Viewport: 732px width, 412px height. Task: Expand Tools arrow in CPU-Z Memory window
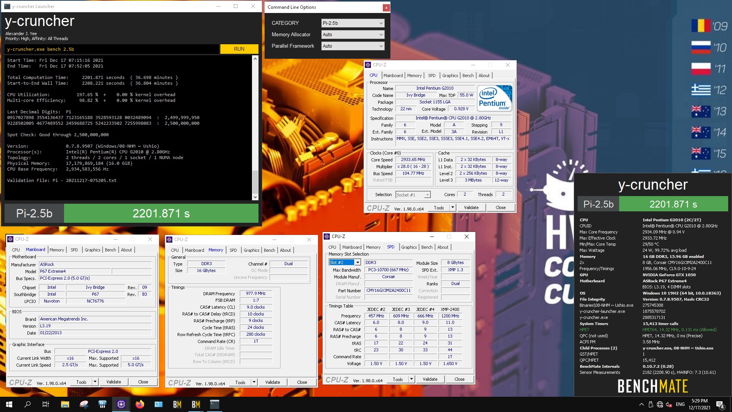pos(254,382)
